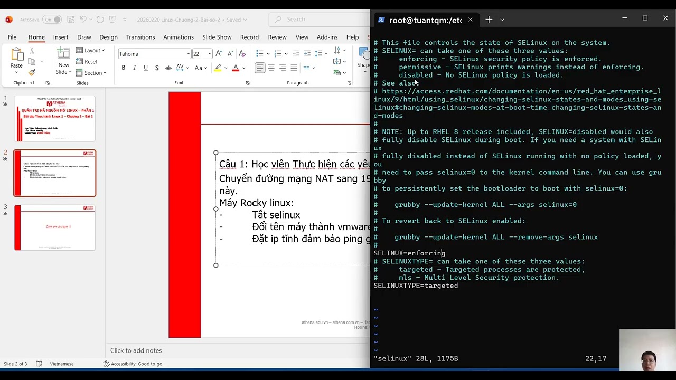Open Font dialog launcher

click(248, 83)
